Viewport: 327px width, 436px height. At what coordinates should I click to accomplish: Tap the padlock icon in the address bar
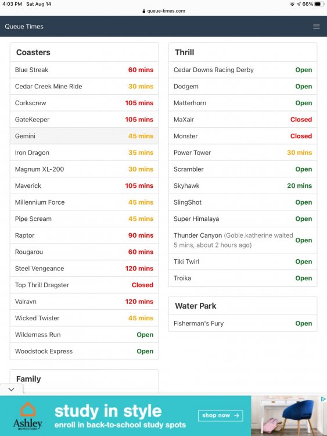[143, 11]
